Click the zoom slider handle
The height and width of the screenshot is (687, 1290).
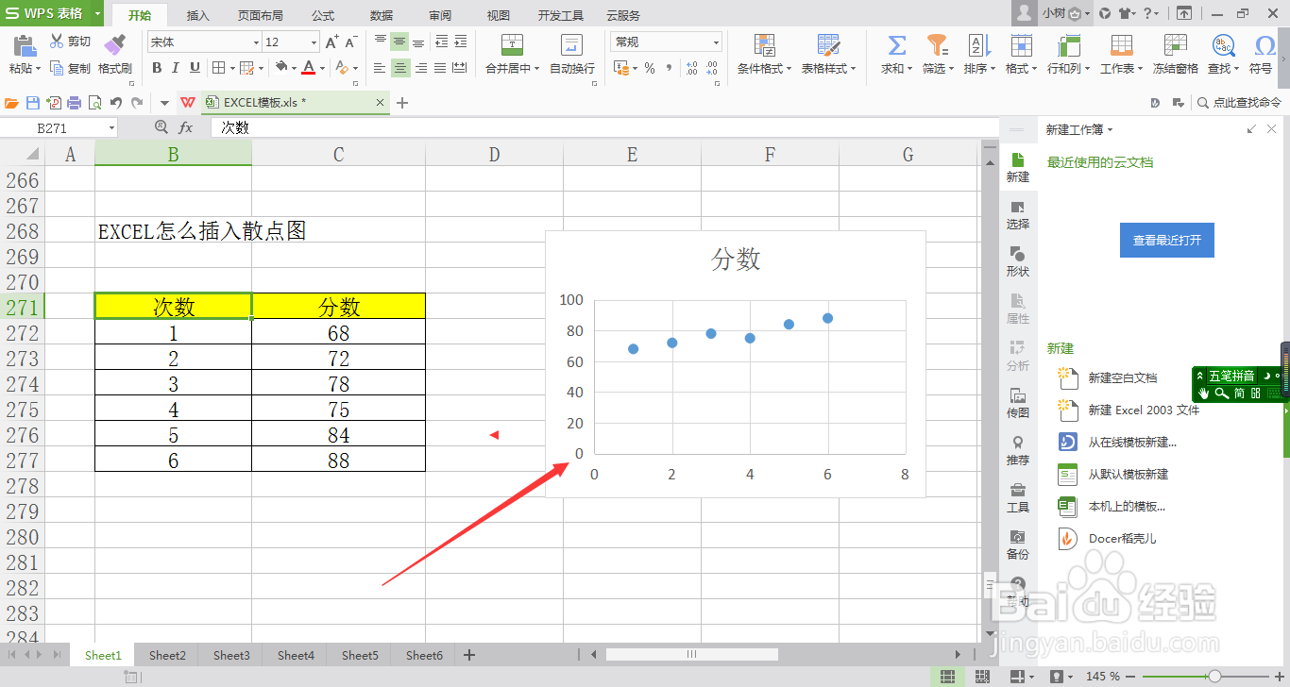(x=1214, y=677)
